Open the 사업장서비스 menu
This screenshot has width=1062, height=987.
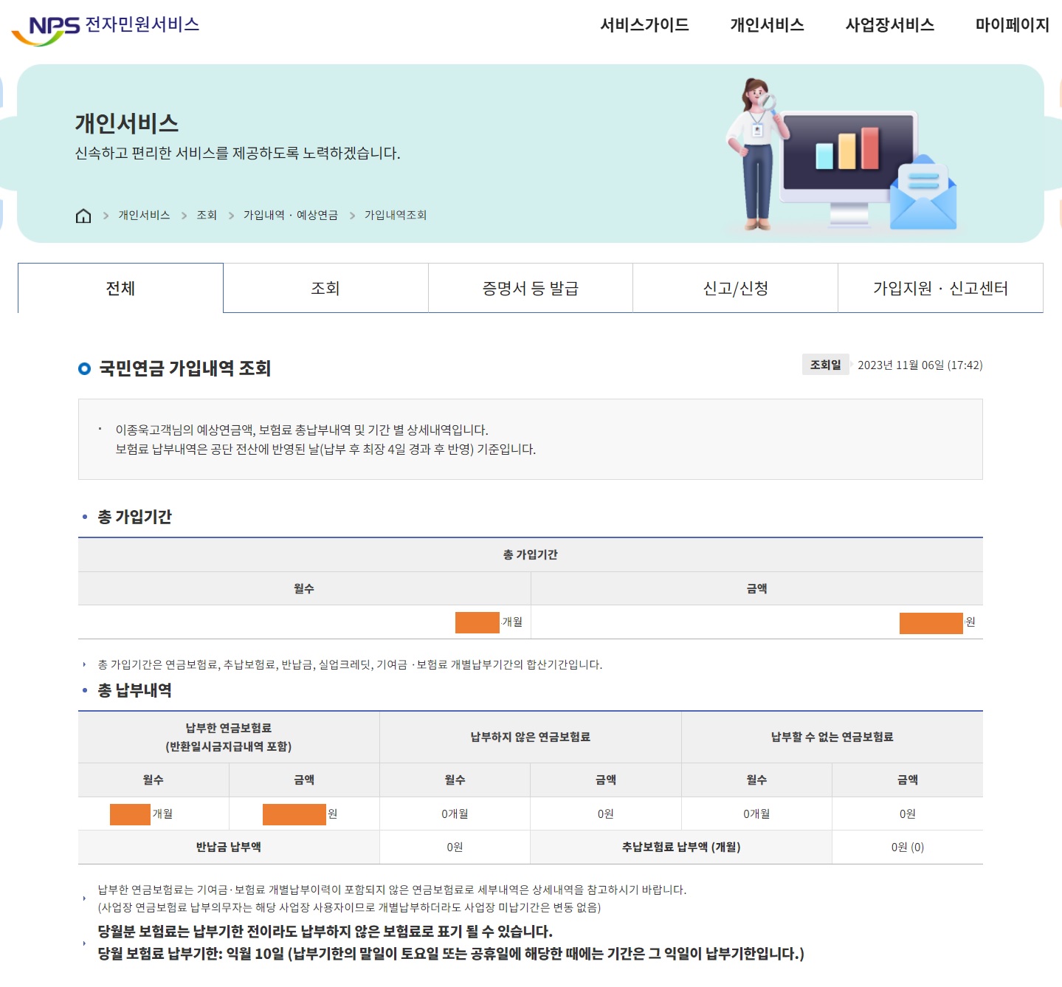click(x=889, y=24)
